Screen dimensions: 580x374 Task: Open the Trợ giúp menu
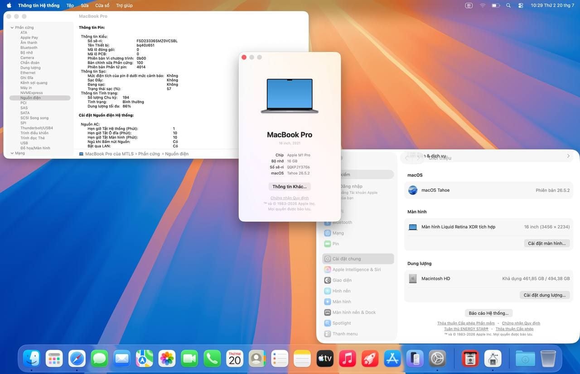tap(124, 5)
